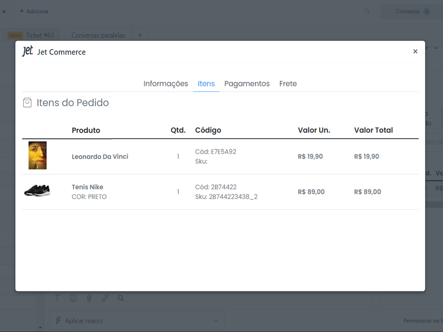Open the Pagamentos tab
Viewport: 443px width, 332px height.
tap(247, 83)
